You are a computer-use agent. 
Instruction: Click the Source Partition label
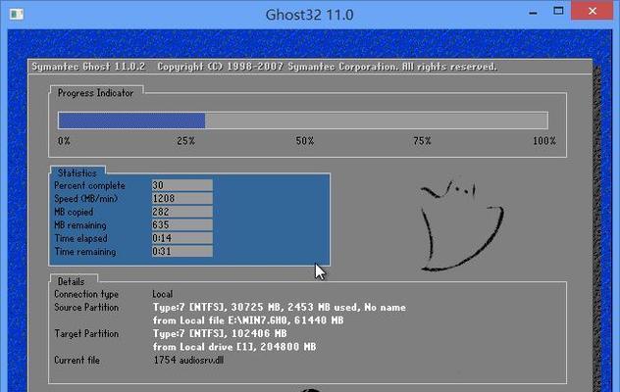(86, 308)
